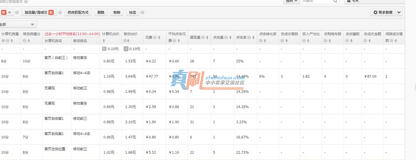Click the keyword search magnifier icon
The width and height of the screenshot is (416, 160).
(x=336, y=1)
